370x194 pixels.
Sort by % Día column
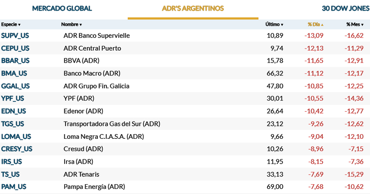(x=316, y=24)
